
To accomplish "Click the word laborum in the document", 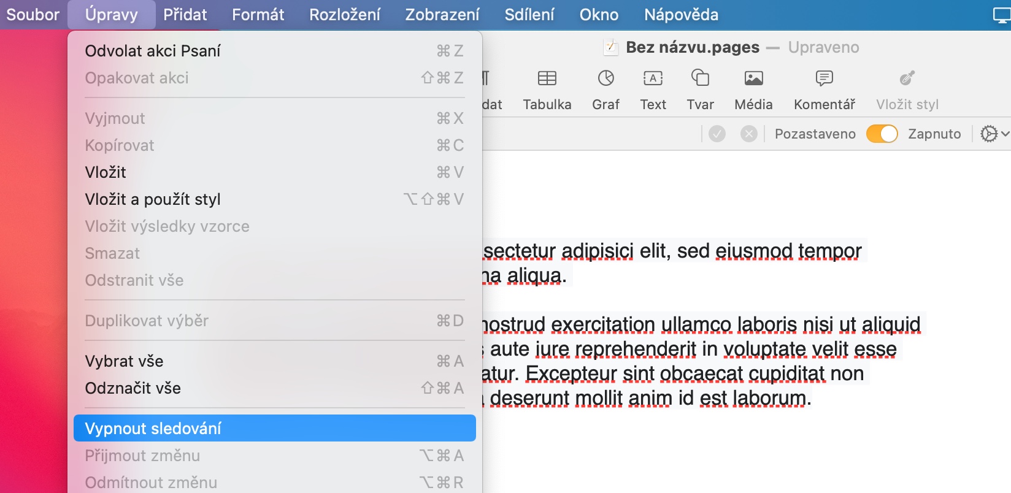I will [769, 398].
